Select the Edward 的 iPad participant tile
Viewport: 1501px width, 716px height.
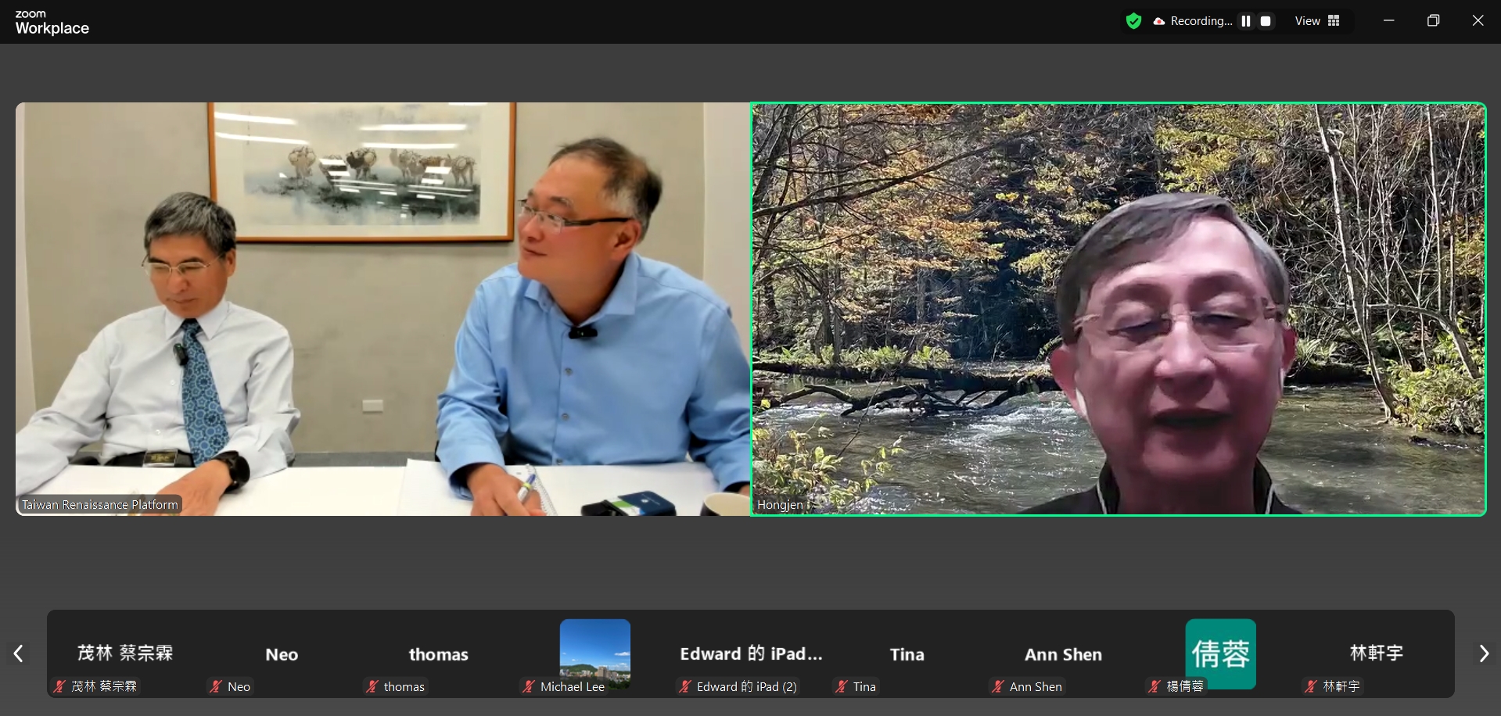click(x=751, y=654)
